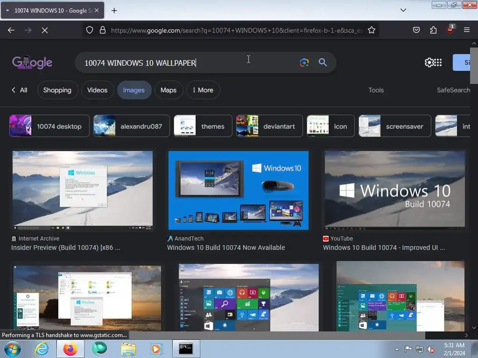The height and width of the screenshot is (358, 478).
Task: Launch green globe browser on taskbar
Action: [99, 349]
